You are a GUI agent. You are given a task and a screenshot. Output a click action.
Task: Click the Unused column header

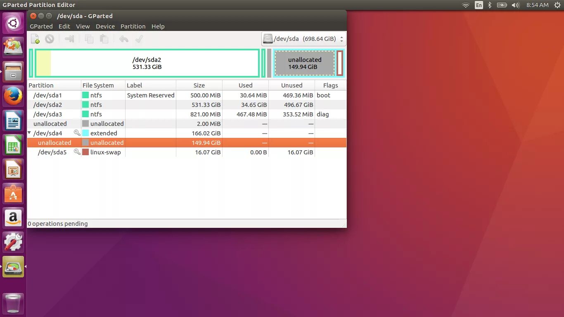291,85
